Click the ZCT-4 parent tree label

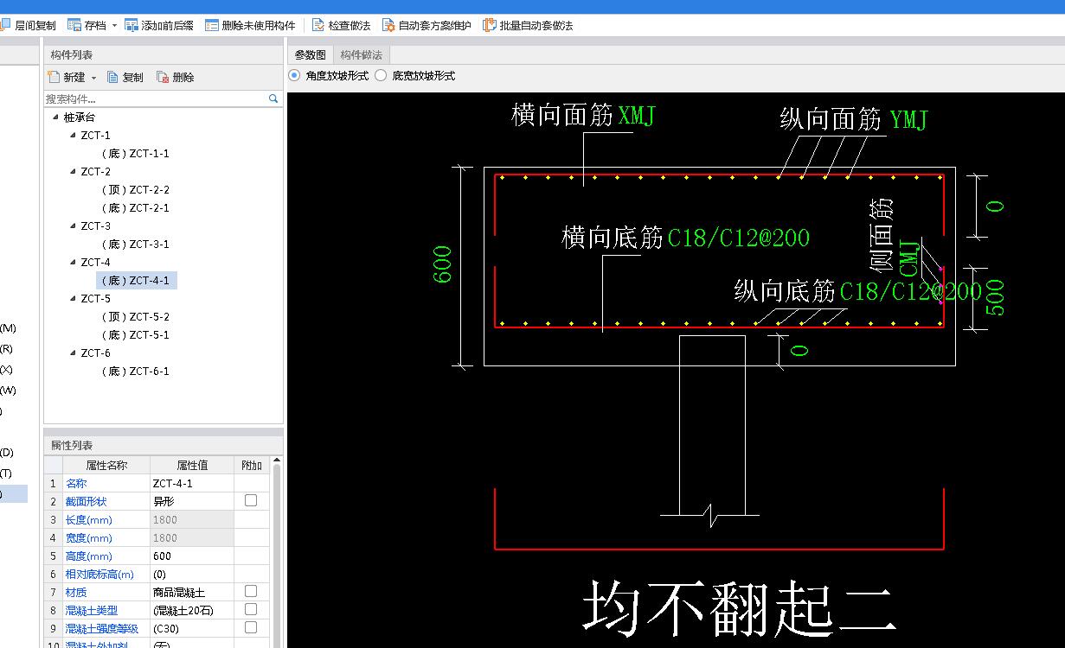pos(95,262)
